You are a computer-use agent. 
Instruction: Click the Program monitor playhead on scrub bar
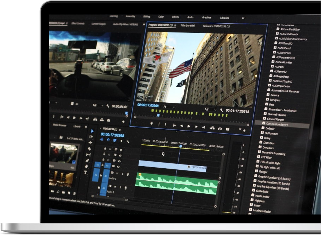click(158, 115)
